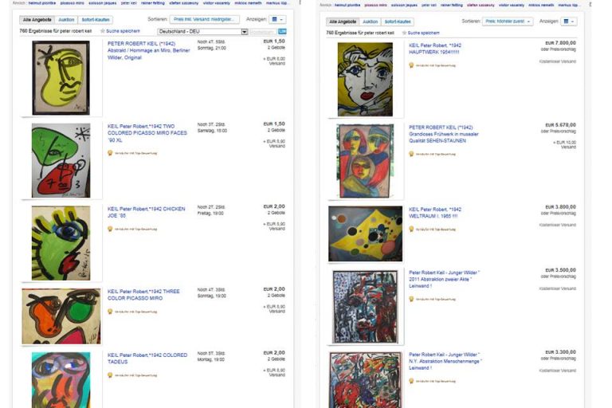Click top-rated seller badge under HAUPTWERK 1964 listing
Viewport: 612px width, 408px height.
click(x=411, y=65)
